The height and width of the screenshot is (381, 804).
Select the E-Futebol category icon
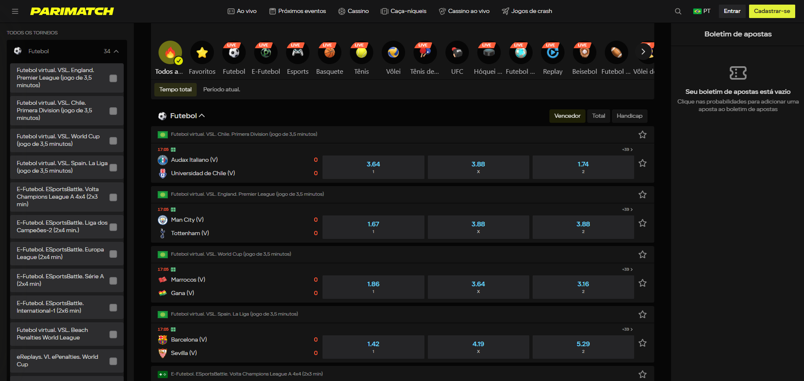266,52
